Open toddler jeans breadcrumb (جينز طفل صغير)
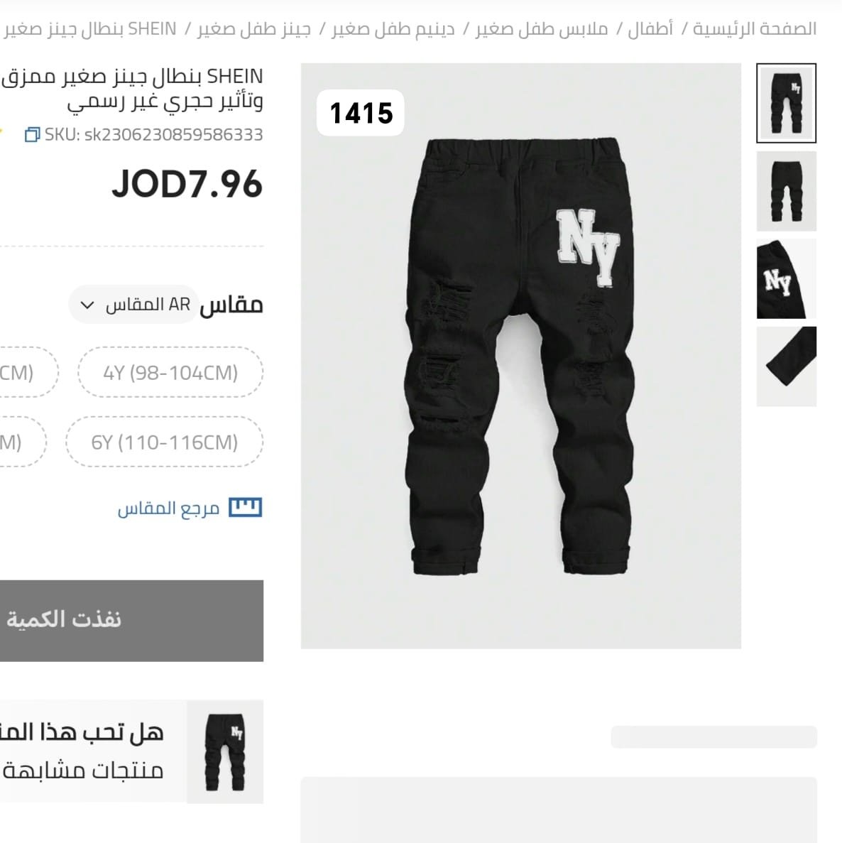 [x=253, y=28]
